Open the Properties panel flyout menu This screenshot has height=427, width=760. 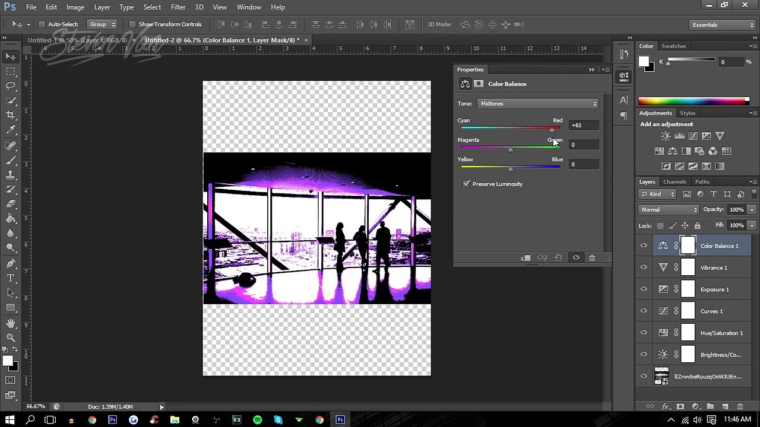pyautogui.click(x=606, y=69)
